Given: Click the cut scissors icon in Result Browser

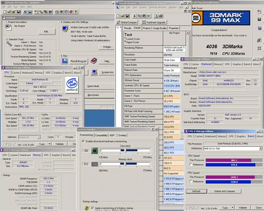Looking at the screenshot, I should tap(134, 16).
